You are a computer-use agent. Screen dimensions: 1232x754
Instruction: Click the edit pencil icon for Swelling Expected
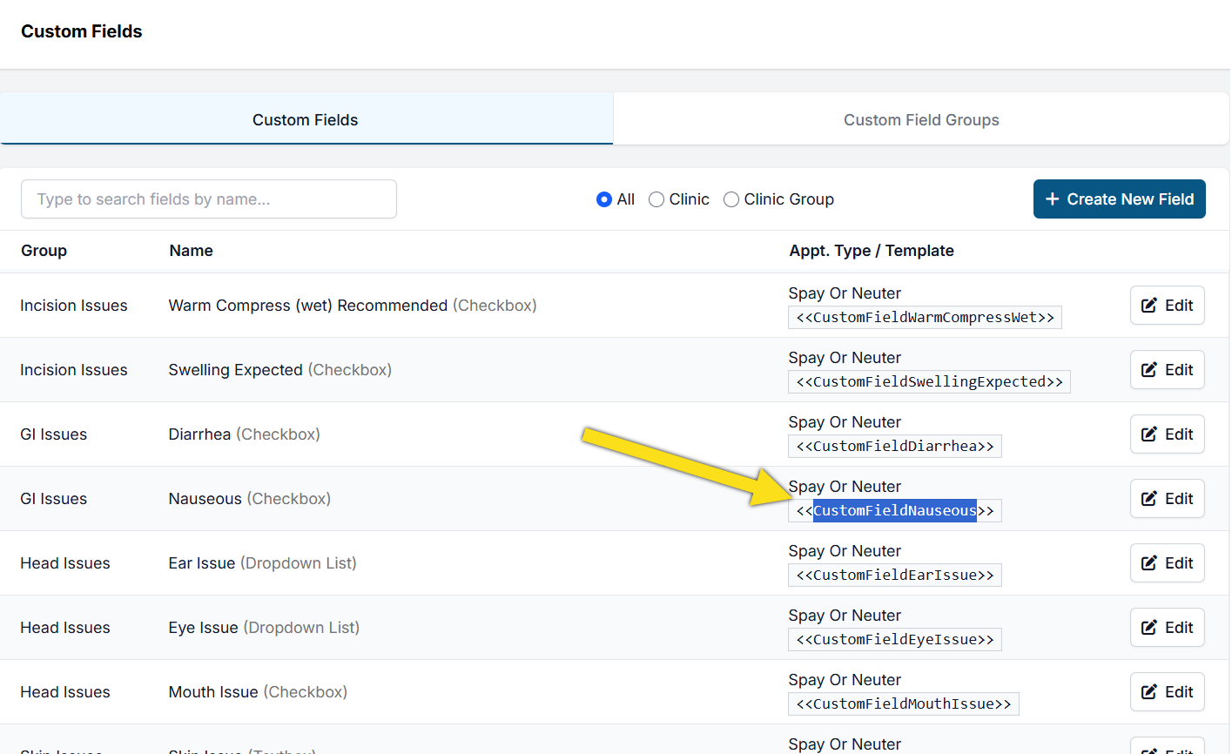(1149, 370)
